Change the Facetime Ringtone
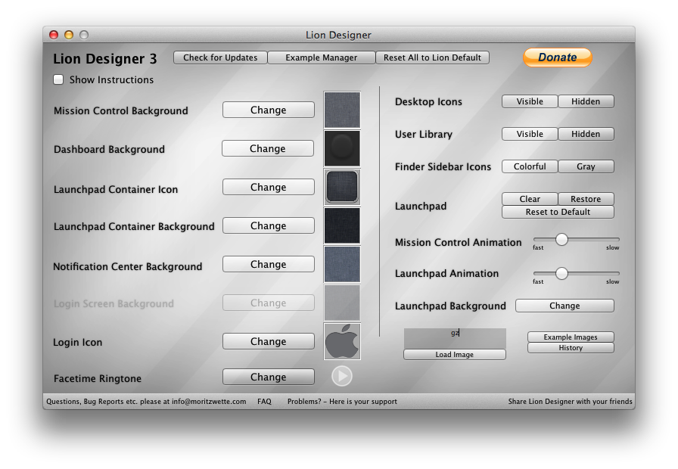The image size is (678, 469). pyautogui.click(x=269, y=377)
